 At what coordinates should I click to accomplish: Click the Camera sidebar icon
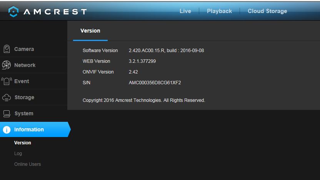[7, 49]
